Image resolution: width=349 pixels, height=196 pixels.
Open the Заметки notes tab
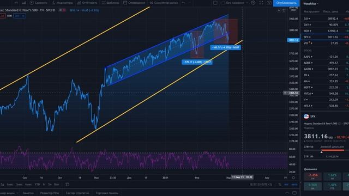[28, 193]
